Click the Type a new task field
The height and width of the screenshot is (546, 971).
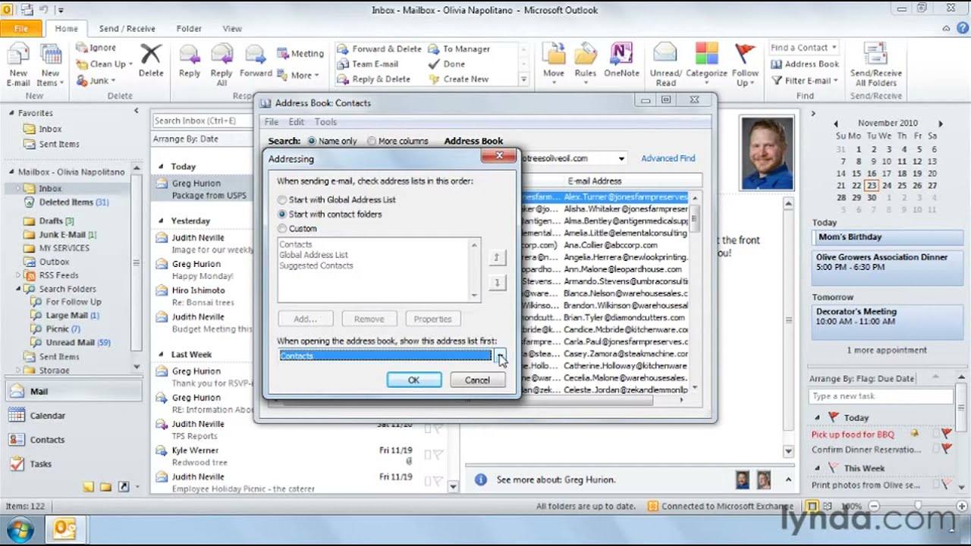[x=881, y=396]
